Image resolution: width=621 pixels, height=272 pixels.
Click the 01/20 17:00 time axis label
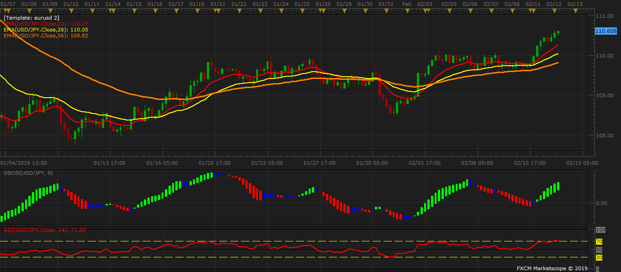(215, 162)
